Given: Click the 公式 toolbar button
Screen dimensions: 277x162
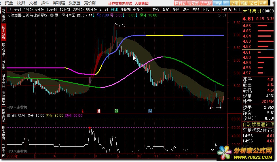Looking at the screenshot, I should click(253, 3).
